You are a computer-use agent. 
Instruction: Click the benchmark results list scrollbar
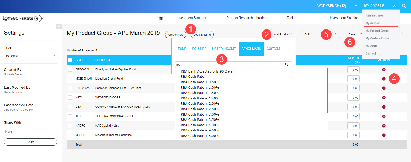tap(327, 91)
